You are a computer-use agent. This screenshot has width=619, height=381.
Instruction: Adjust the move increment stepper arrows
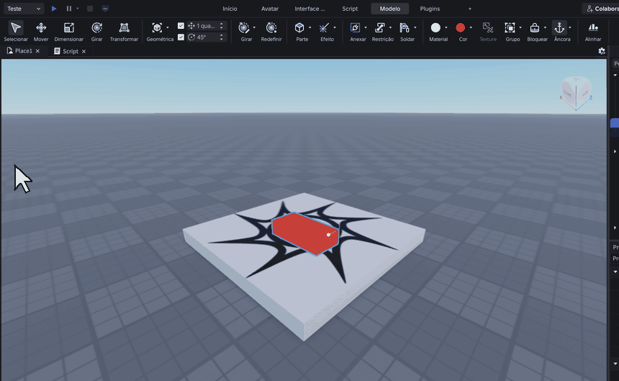point(222,26)
